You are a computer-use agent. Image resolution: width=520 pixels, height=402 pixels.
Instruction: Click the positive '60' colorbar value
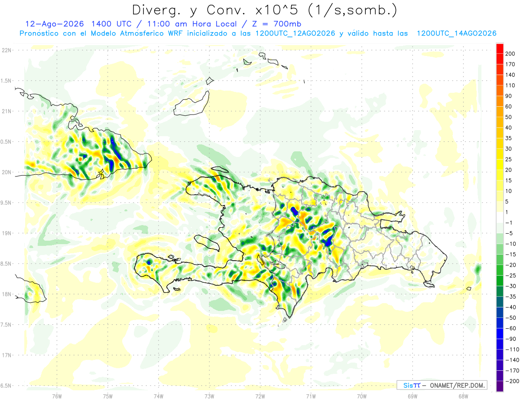tap(510, 107)
